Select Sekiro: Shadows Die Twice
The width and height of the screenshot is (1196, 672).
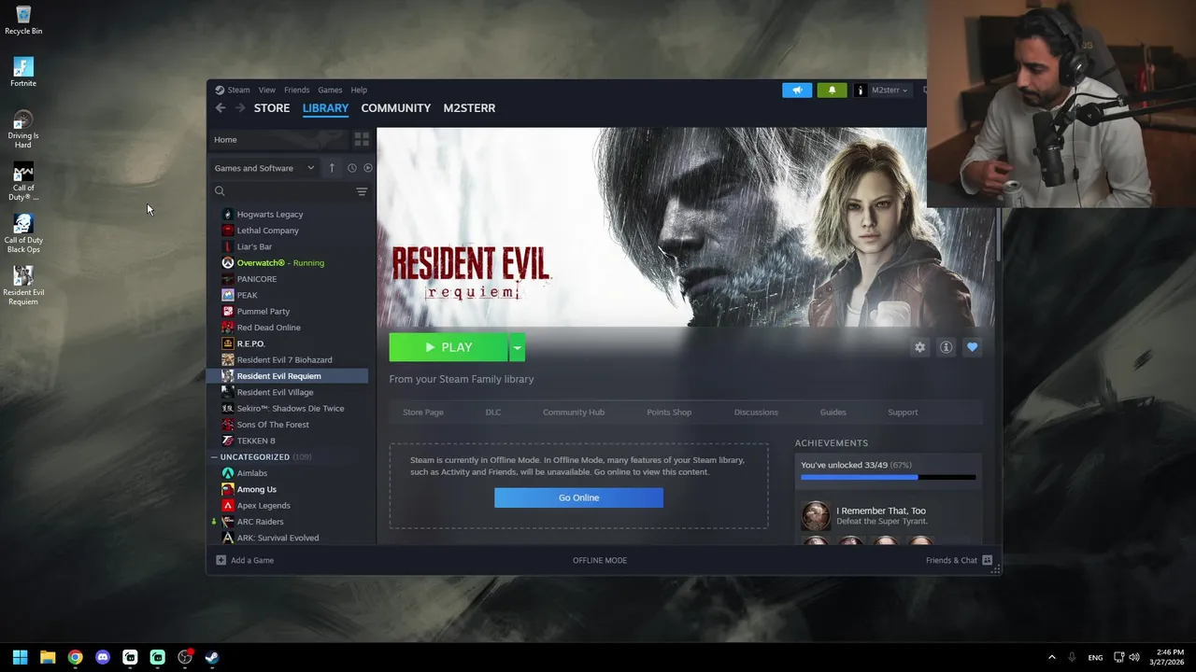(x=288, y=409)
